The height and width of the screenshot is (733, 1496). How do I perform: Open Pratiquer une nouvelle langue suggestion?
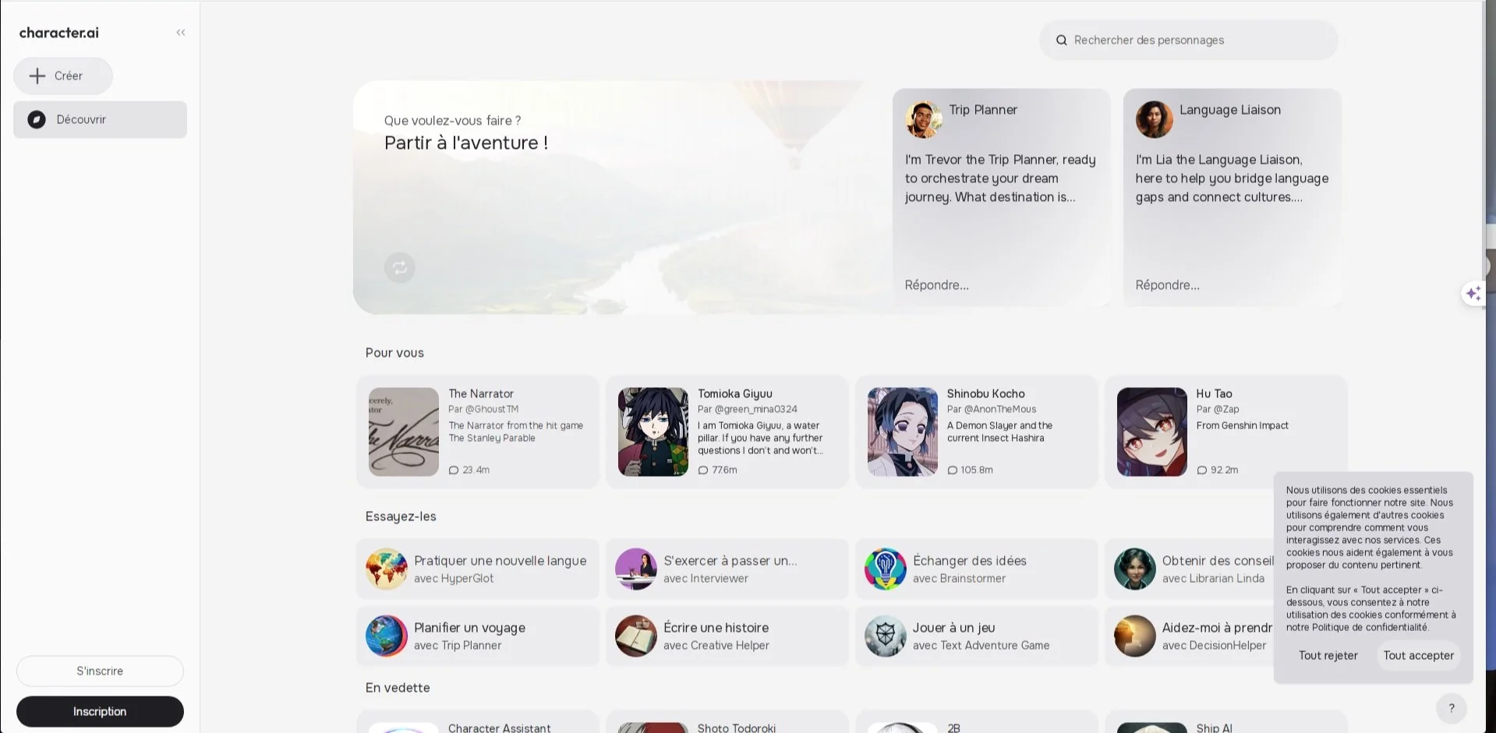tap(478, 569)
